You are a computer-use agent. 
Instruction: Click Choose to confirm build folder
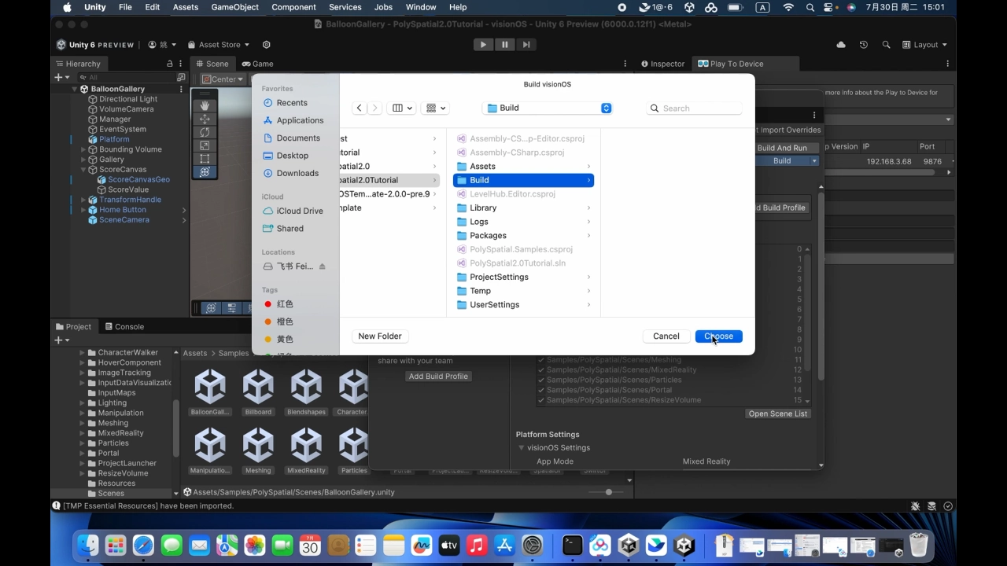718,336
